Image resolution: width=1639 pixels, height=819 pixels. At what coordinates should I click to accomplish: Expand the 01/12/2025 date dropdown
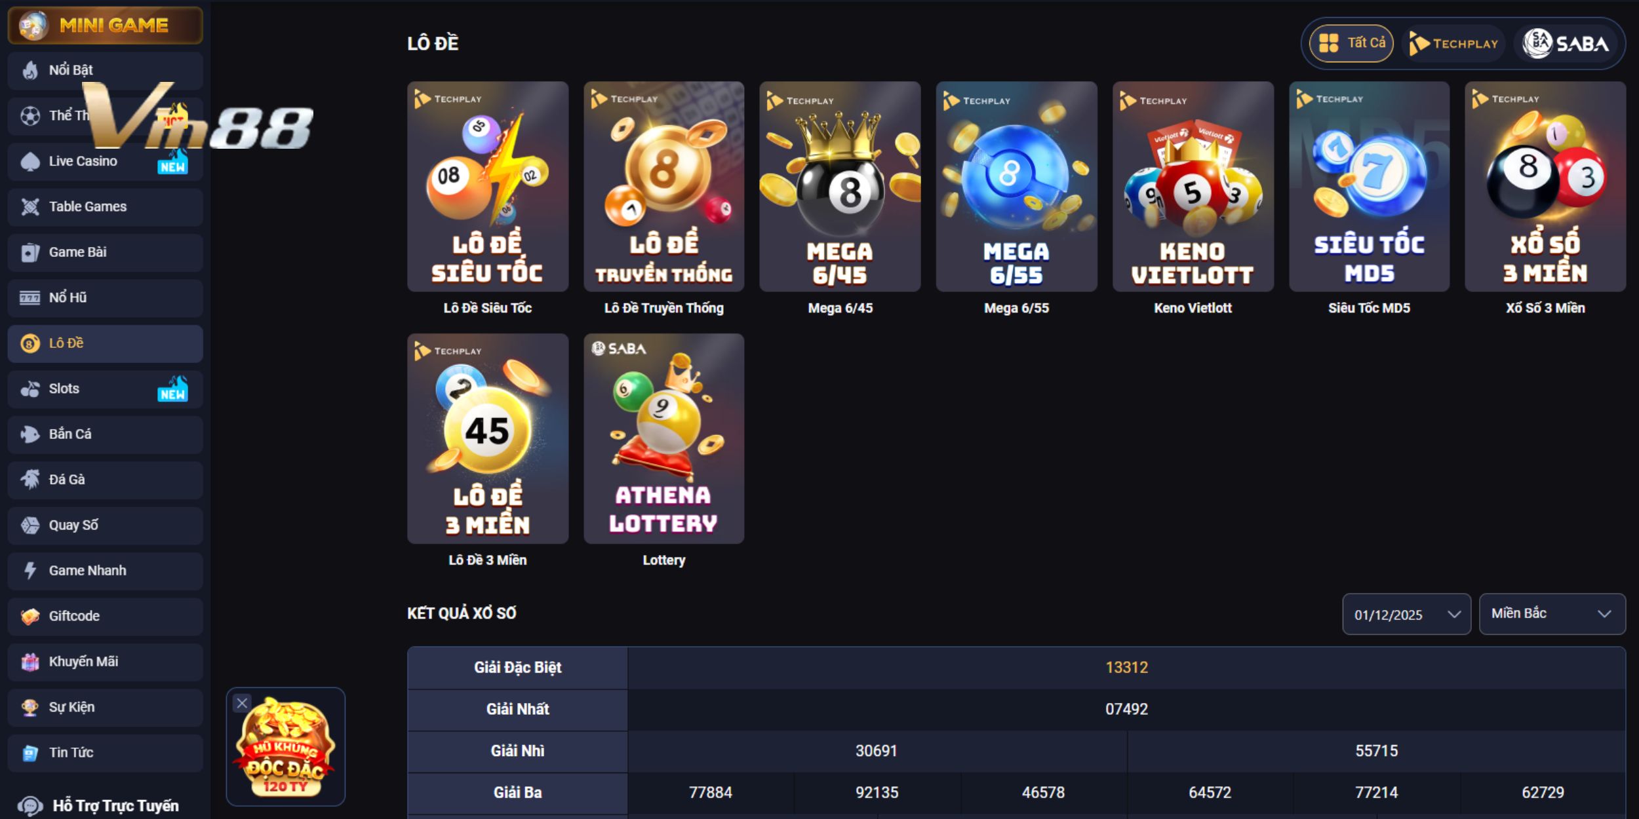pos(1406,615)
